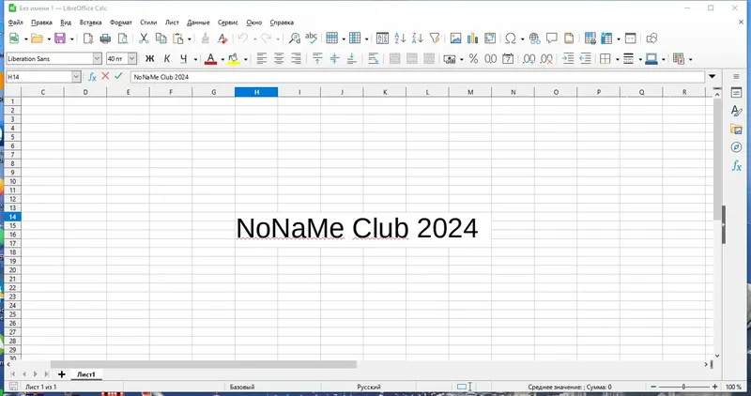Image resolution: width=751 pixels, height=396 pixels.
Task: Click the Save document icon
Action: (x=60, y=38)
